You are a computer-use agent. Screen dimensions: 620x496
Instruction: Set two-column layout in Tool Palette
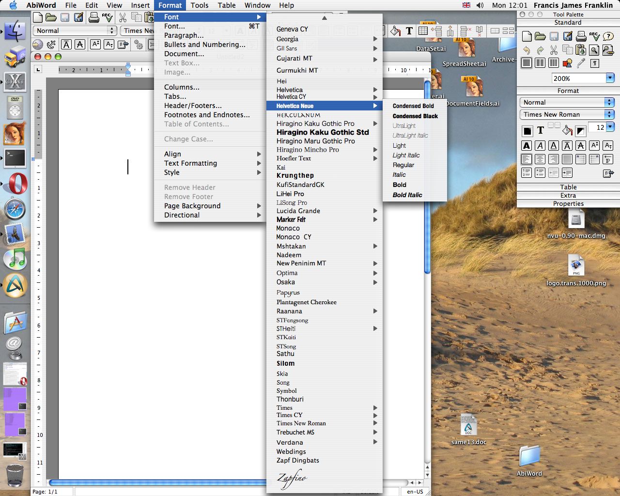click(x=540, y=62)
